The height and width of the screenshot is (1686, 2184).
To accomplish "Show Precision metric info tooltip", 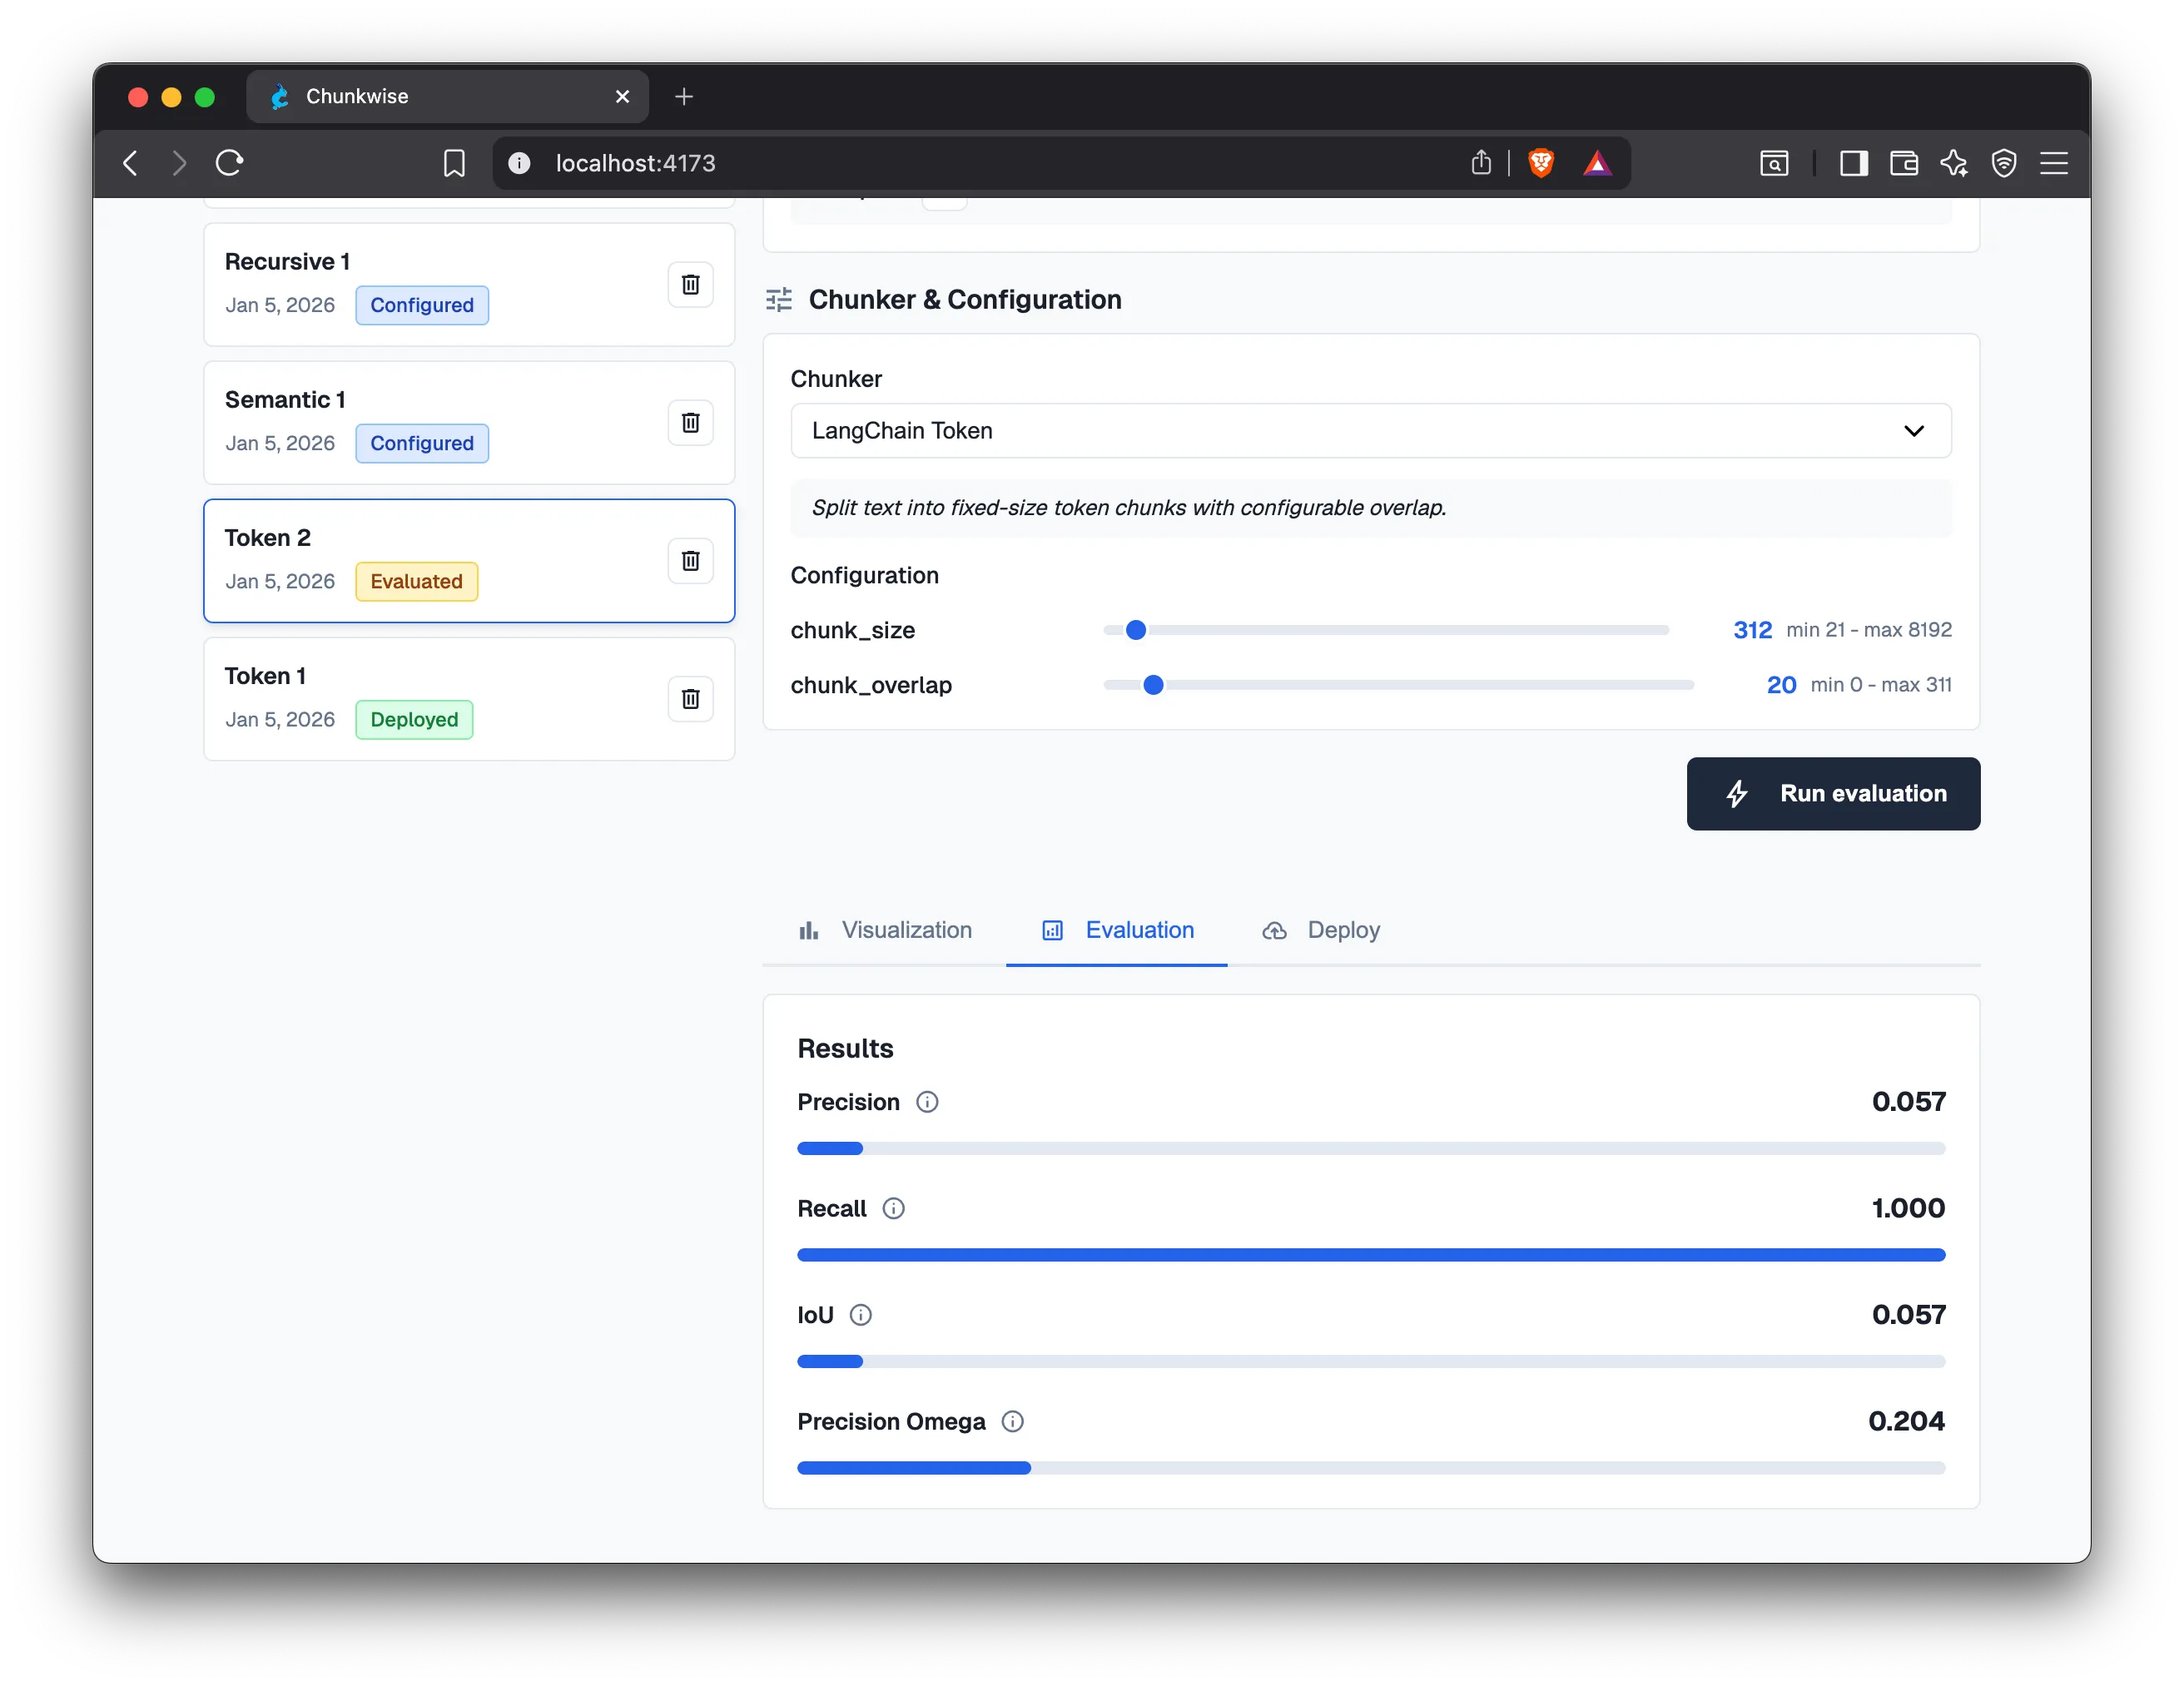I will pyautogui.click(x=927, y=1101).
